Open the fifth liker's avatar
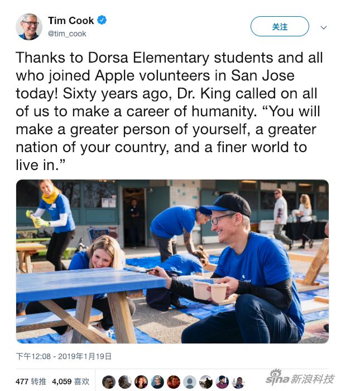Image resolution: width=341 pixels, height=391 pixels. 174,382
